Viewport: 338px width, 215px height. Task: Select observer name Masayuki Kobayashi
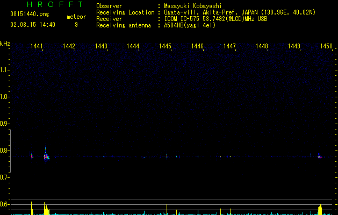[193, 6]
